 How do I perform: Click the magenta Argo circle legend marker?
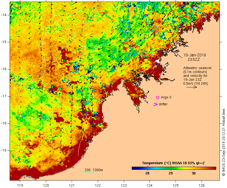pyautogui.click(x=158, y=98)
